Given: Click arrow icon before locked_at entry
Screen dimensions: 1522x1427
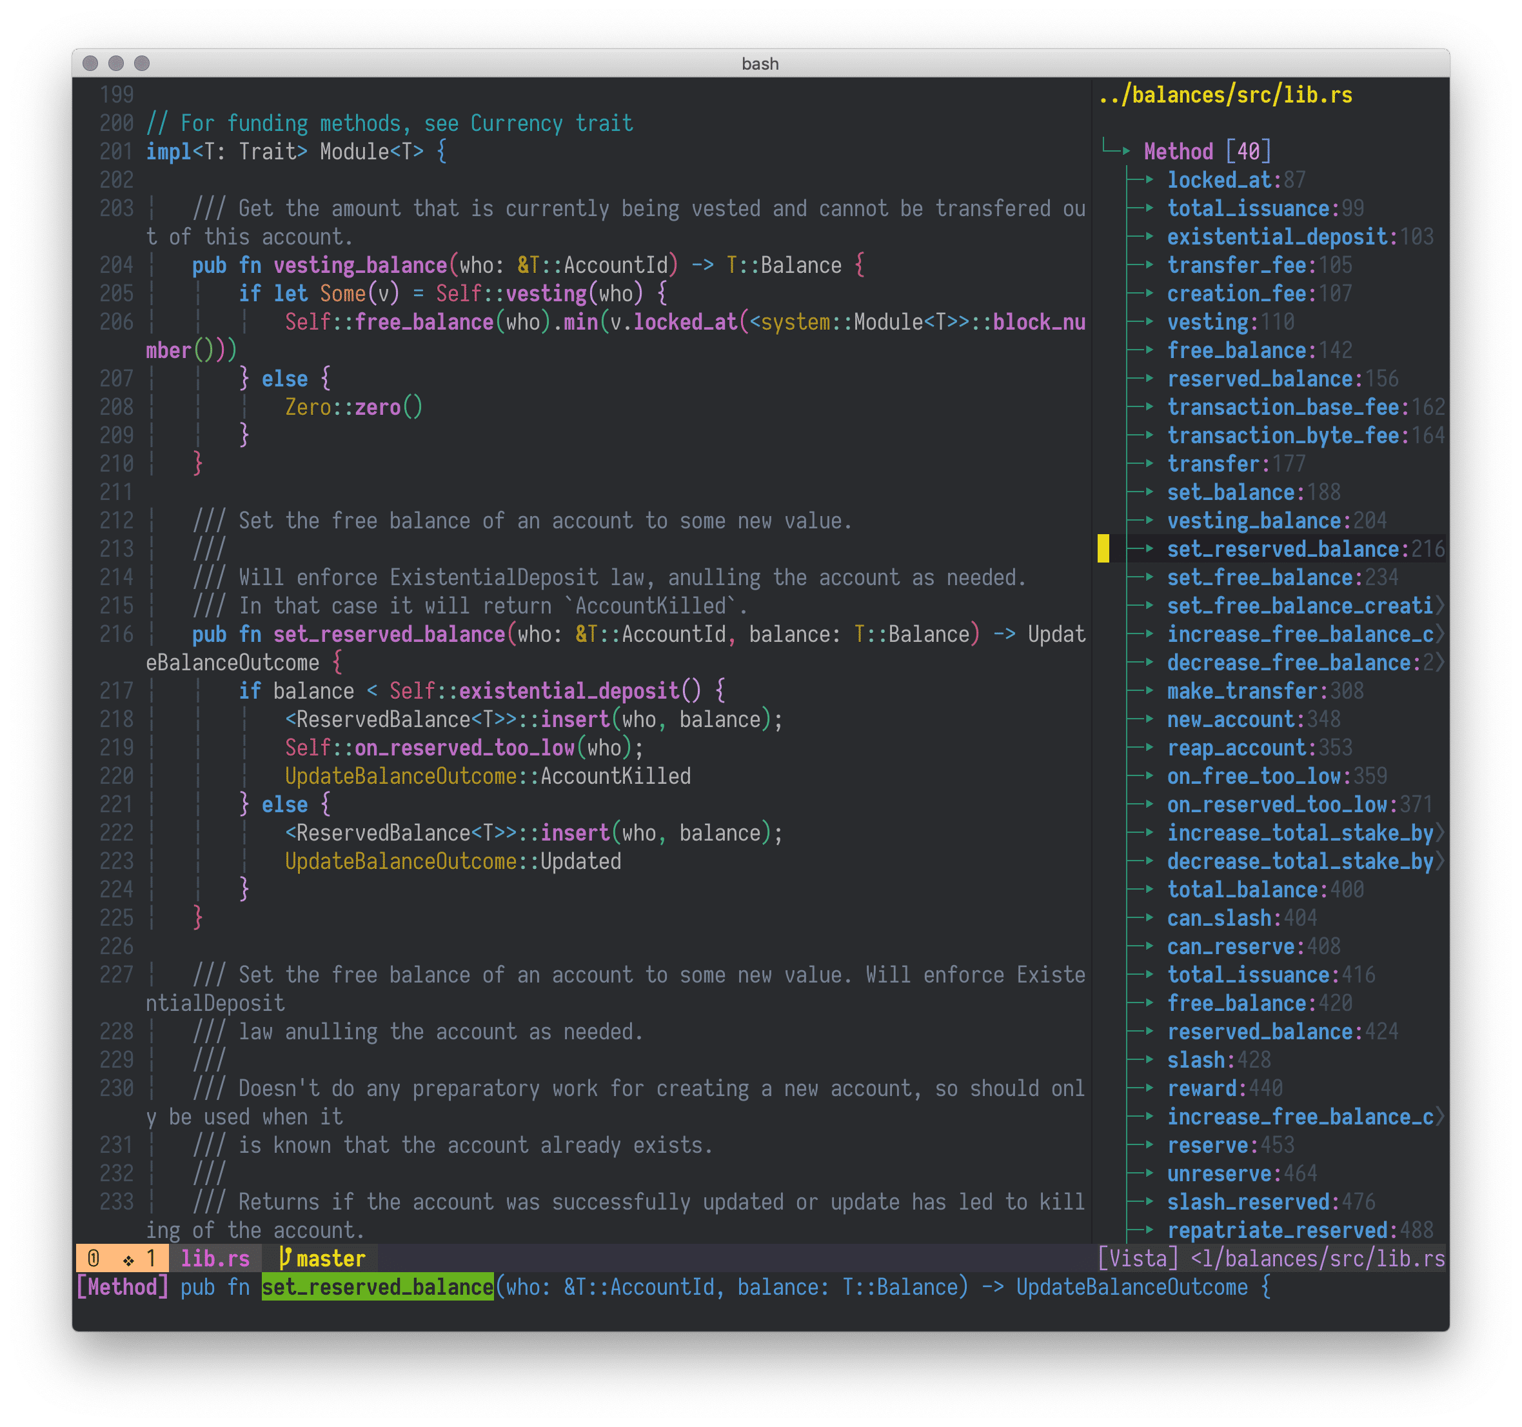Looking at the screenshot, I should 1149,180.
